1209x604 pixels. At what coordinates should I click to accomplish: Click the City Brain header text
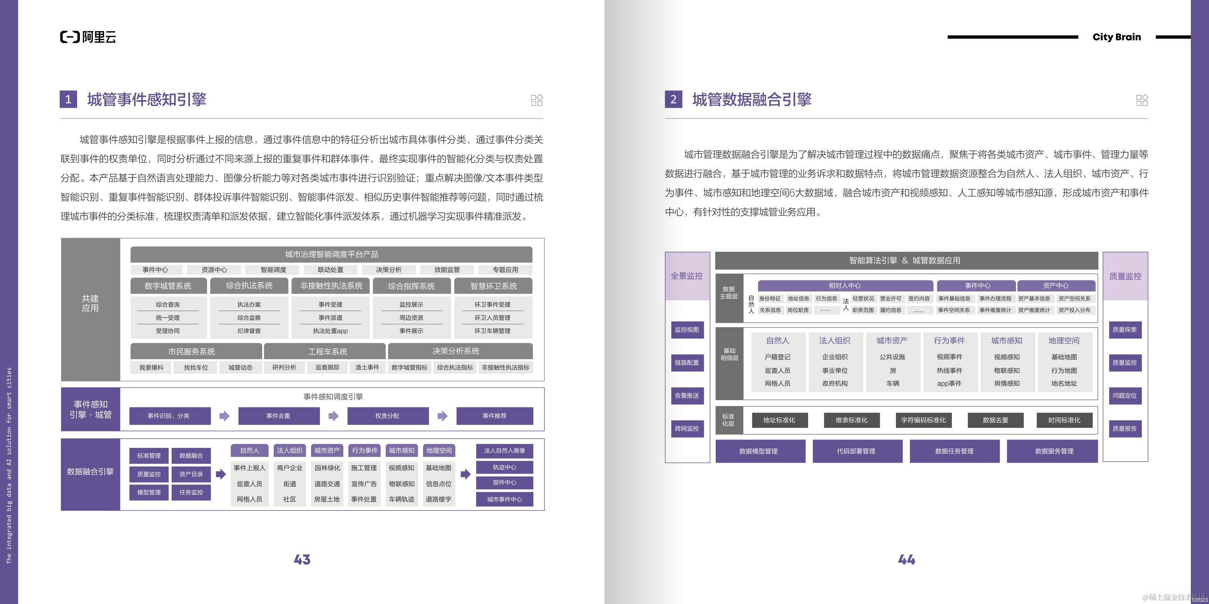tap(1117, 37)
